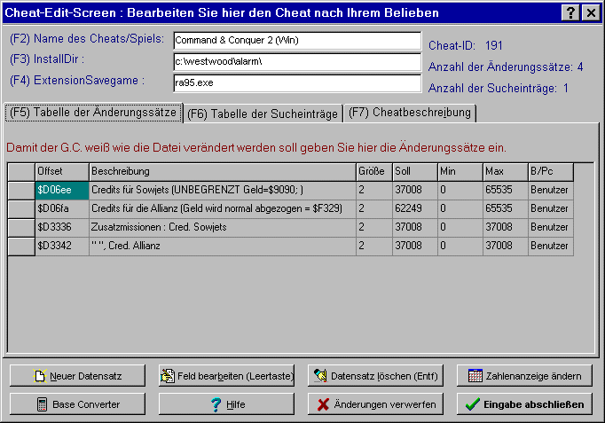Click Zahlenanzeige ändern button

[x=524, y=376]
